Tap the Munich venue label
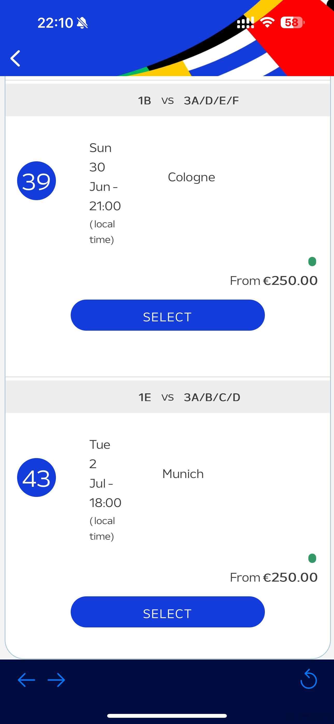The height and width of the screenshot is (724, 334). coord(183,474)
